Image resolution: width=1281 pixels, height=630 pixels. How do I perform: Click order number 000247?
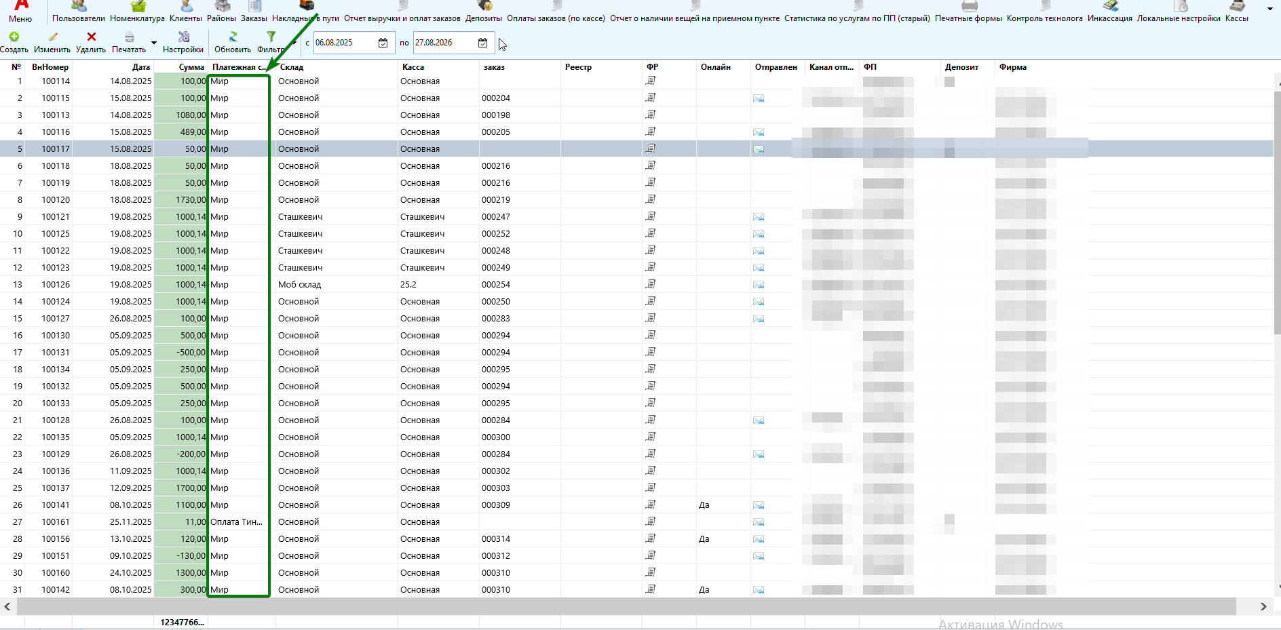tap(496, 216)
